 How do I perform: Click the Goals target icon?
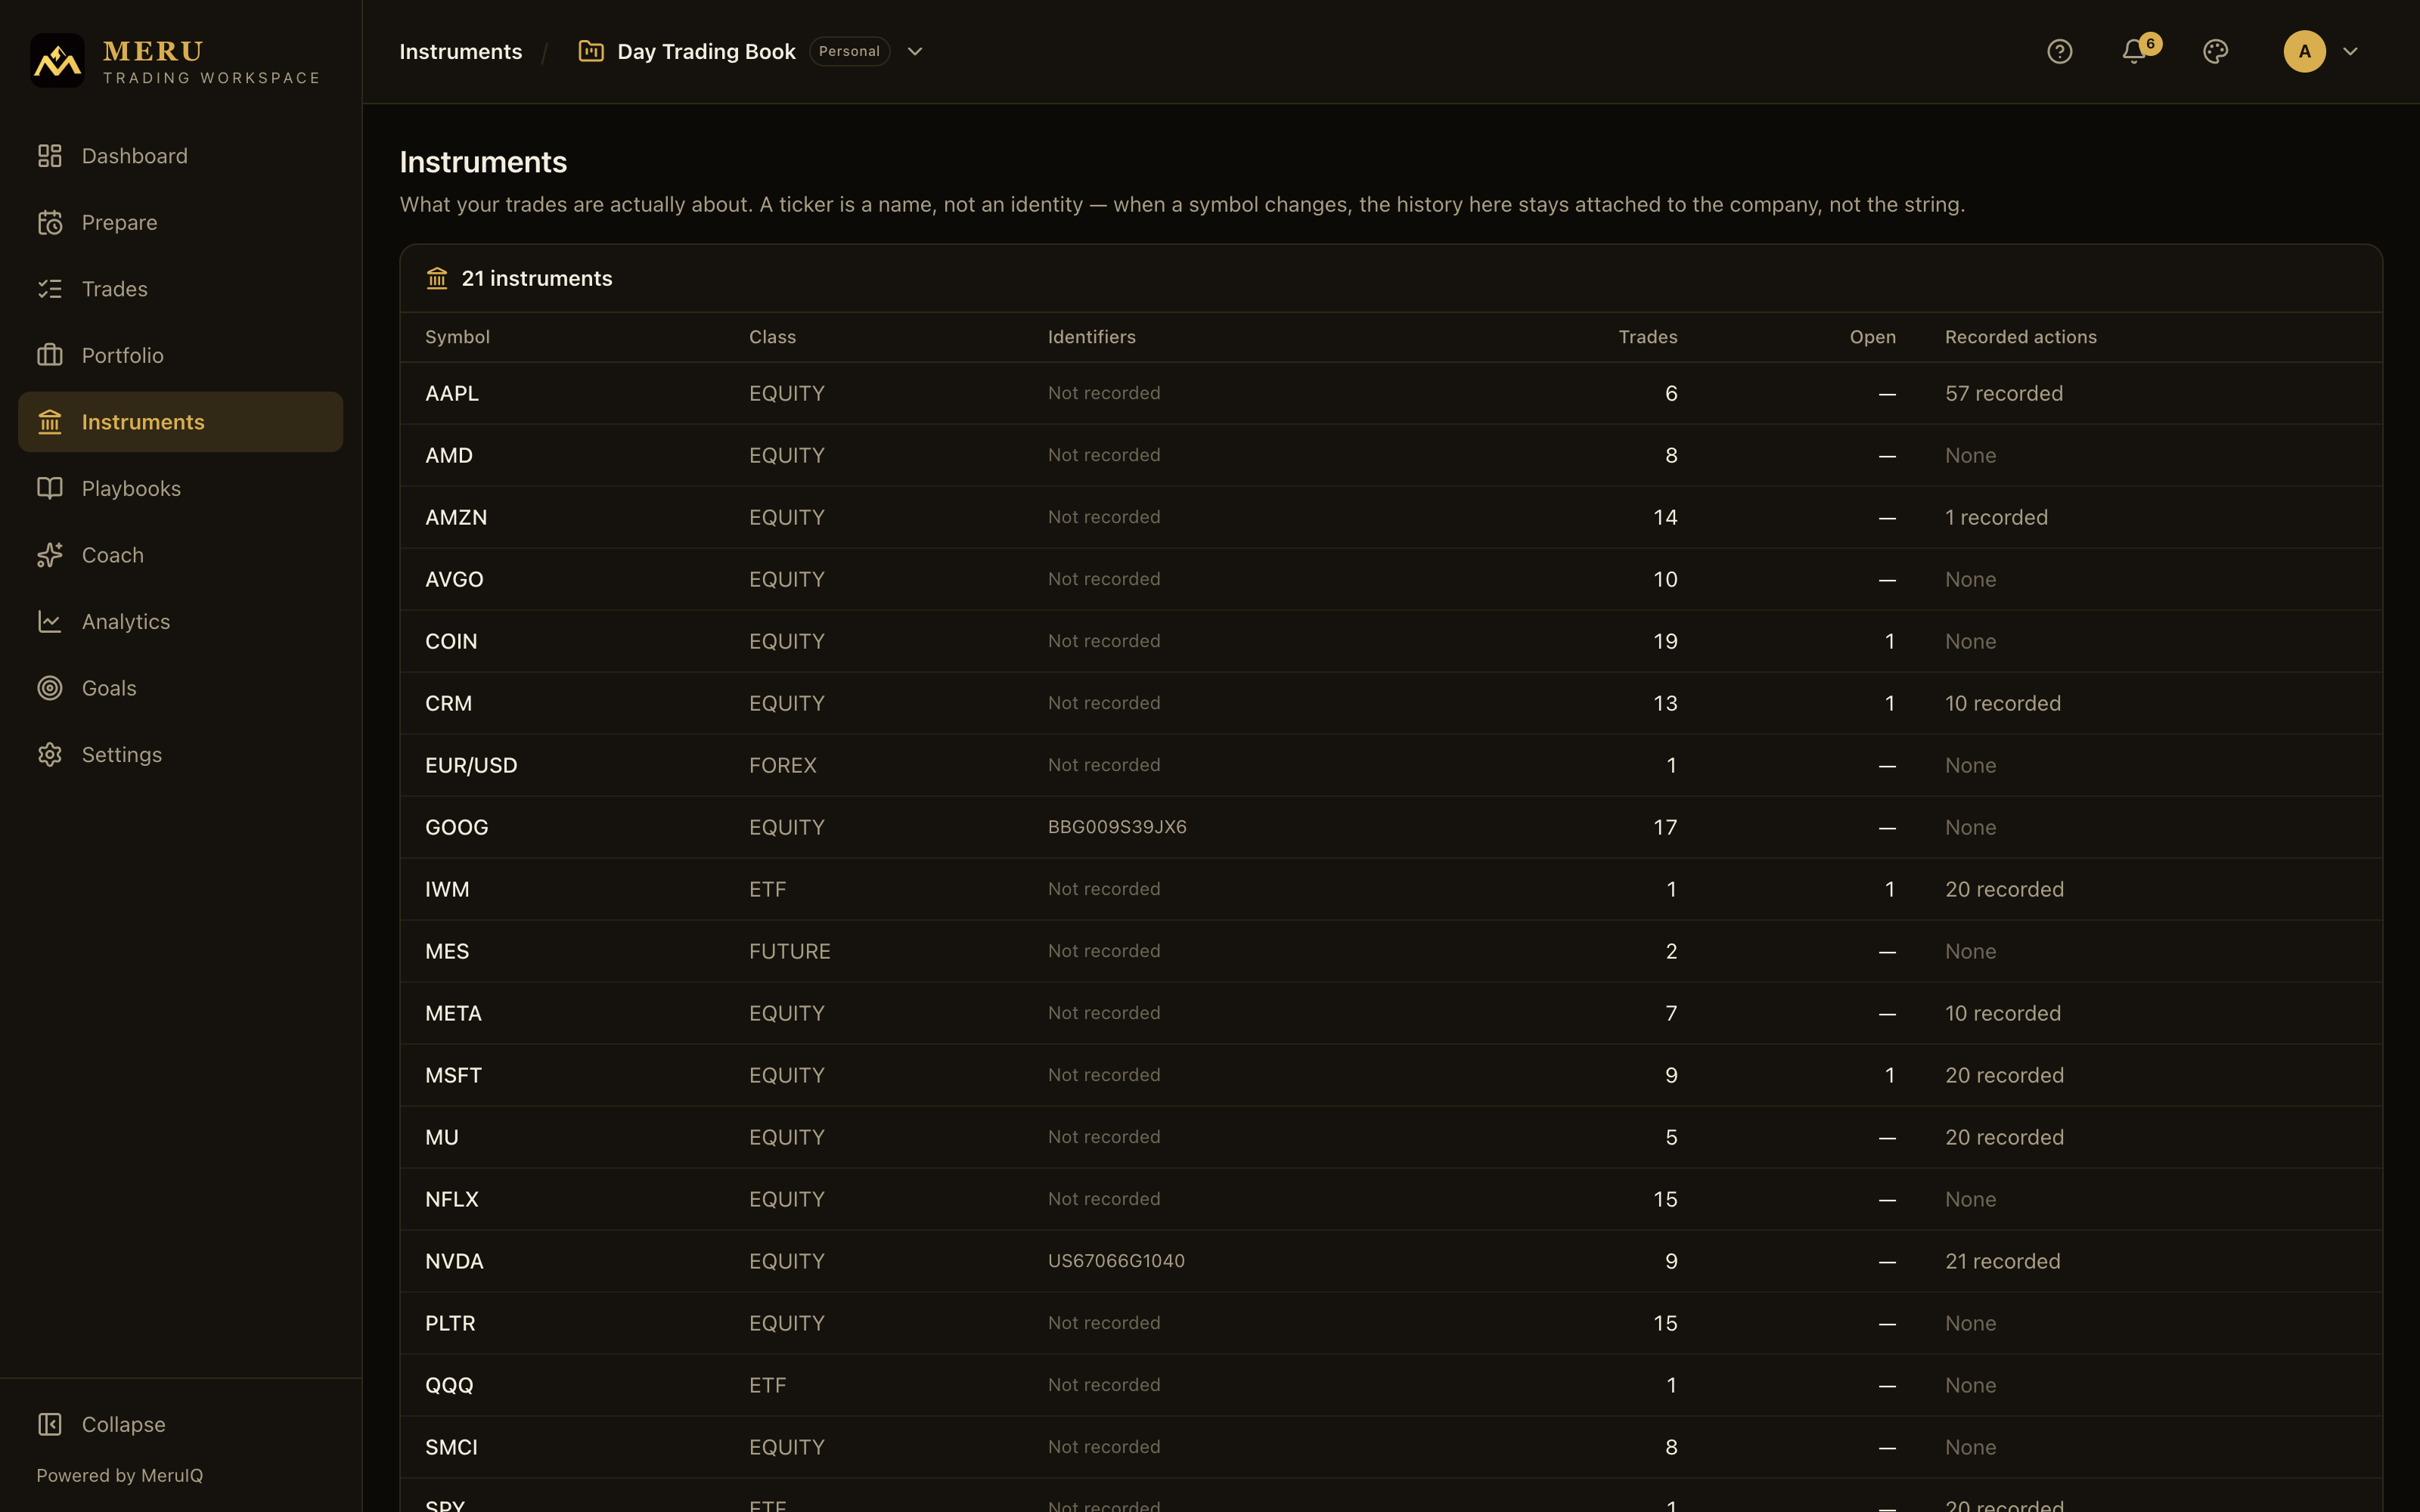[50, 688]
